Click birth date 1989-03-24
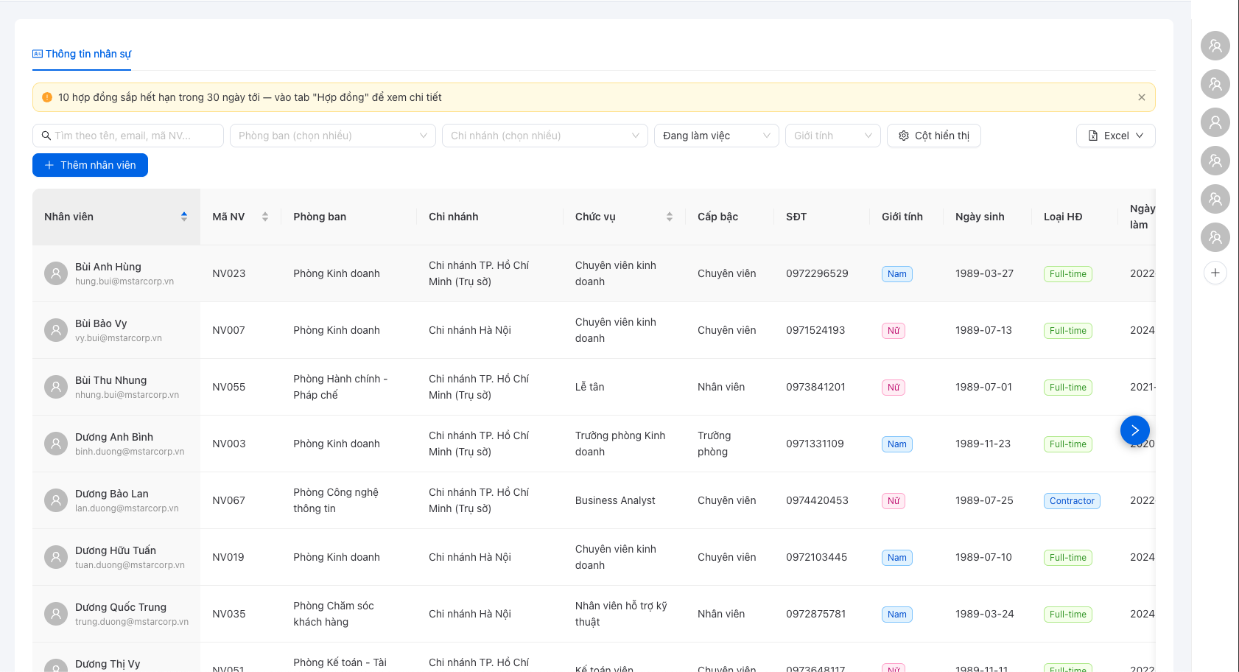Image resolution: width=1239 pixels, height=672 pixels. 984,614
